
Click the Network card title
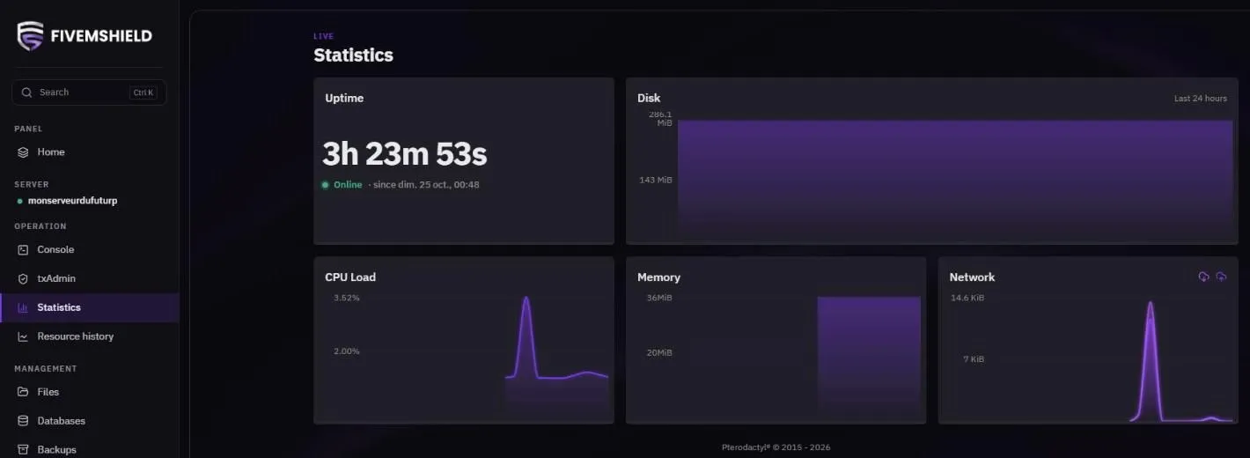pyautogui.click(x=972, y=277)
